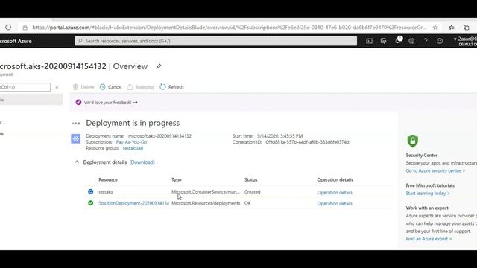Click the feedback banner purple icon
The image size is (477, 268).
coord(78,103)
